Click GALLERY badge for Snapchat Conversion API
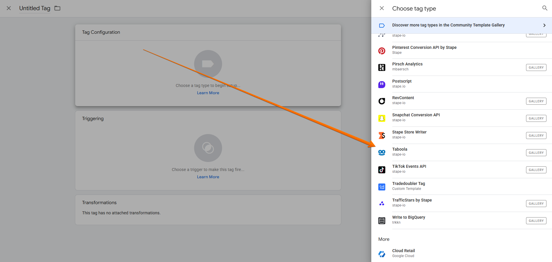The image size is (552, 262). click(536, 118)
